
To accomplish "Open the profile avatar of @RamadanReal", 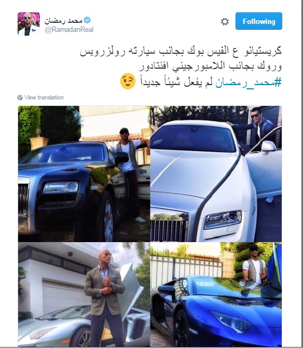I will 29,24.
